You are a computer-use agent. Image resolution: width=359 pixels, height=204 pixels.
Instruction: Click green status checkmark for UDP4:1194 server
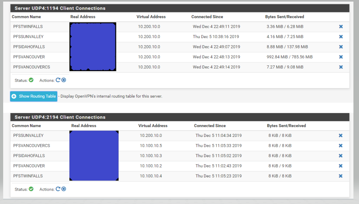[31, 80]
